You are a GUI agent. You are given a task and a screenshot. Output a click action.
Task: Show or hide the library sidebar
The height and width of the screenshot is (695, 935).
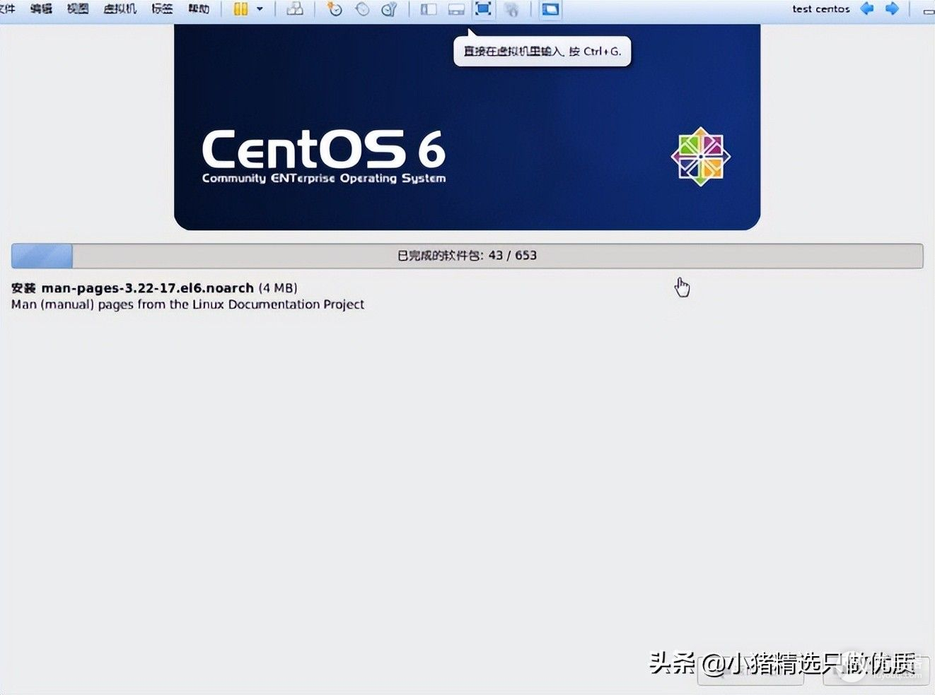click(x=429, y=9)
